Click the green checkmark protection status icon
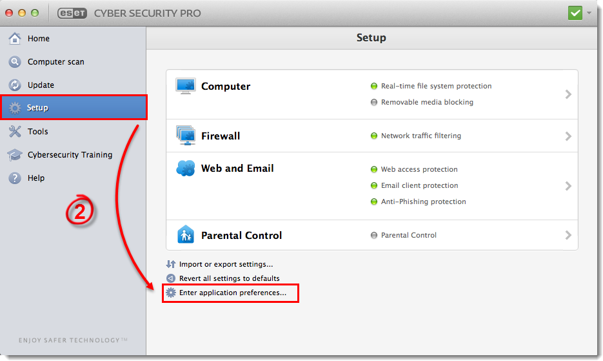603x361 pixels. point(575,13)
